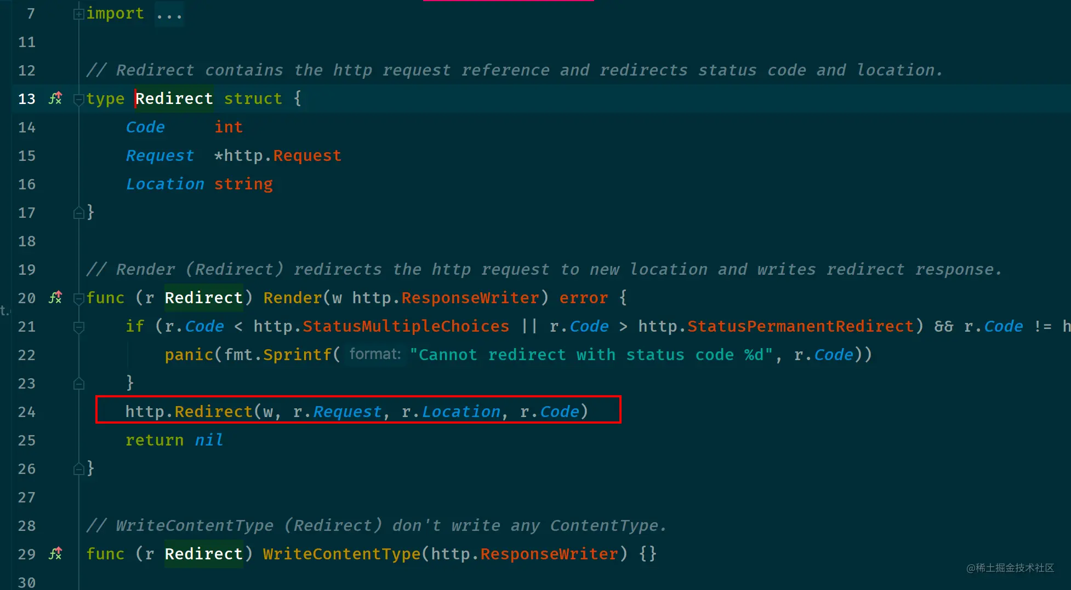Click StatusMultipleChoices constant
The image size is (1071, 590).
pyautogui.click(x=406, y=326)
